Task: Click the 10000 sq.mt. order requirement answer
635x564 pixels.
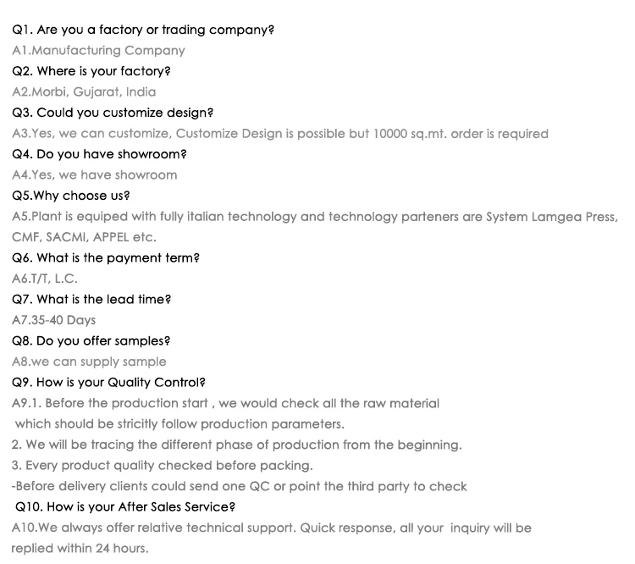Action: point(280,133)
